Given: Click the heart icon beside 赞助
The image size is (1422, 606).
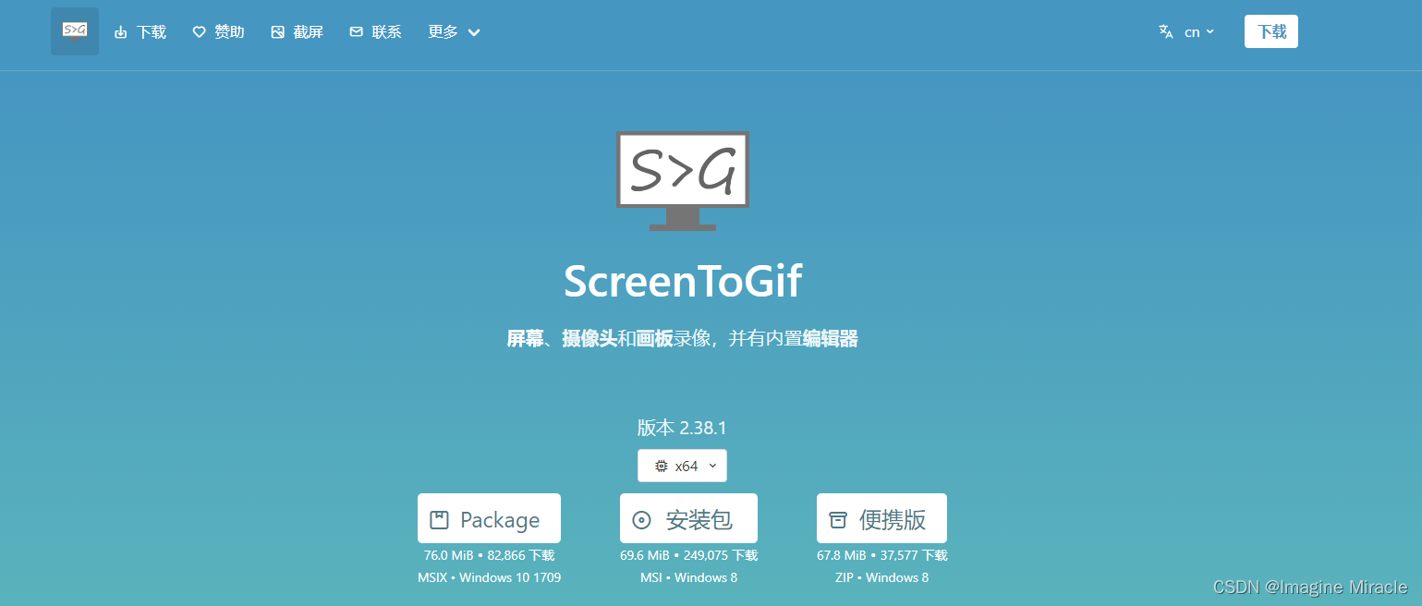Looking at the screenshot, I should tap(199, 32).
